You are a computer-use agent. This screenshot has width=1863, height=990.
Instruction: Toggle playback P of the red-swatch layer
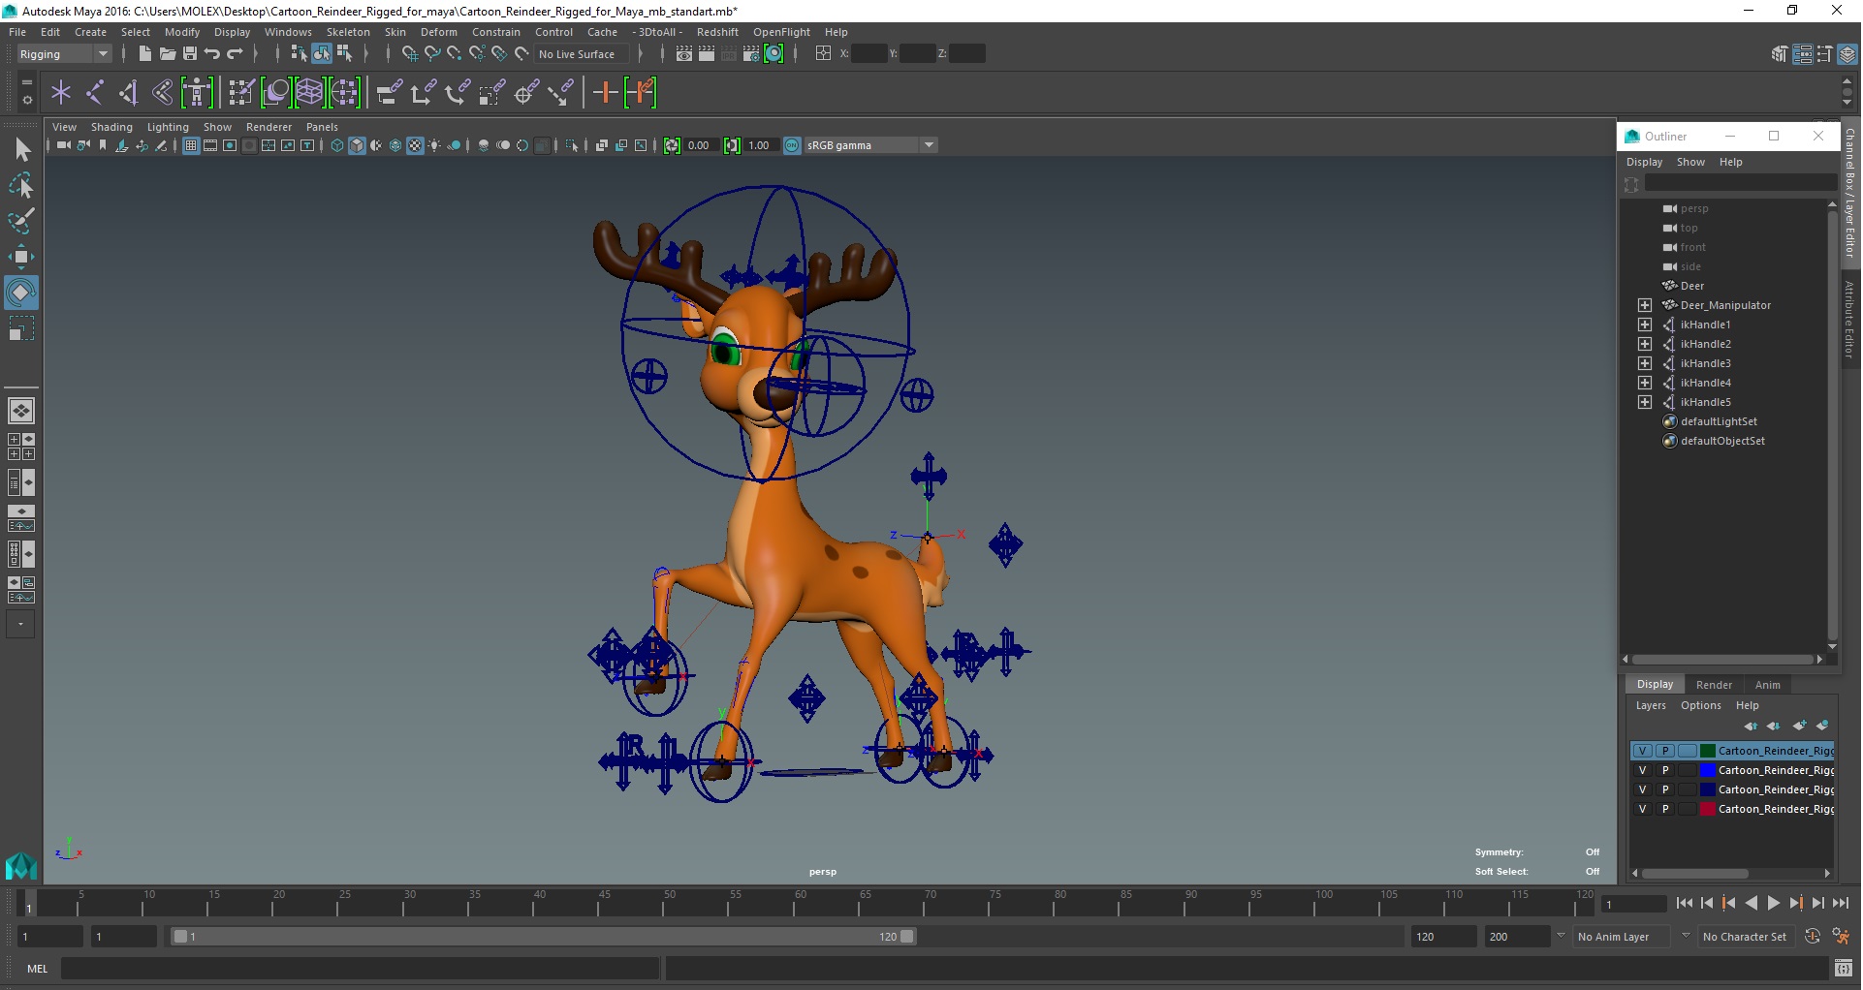pyautogui.click(x=1665, y=809)
